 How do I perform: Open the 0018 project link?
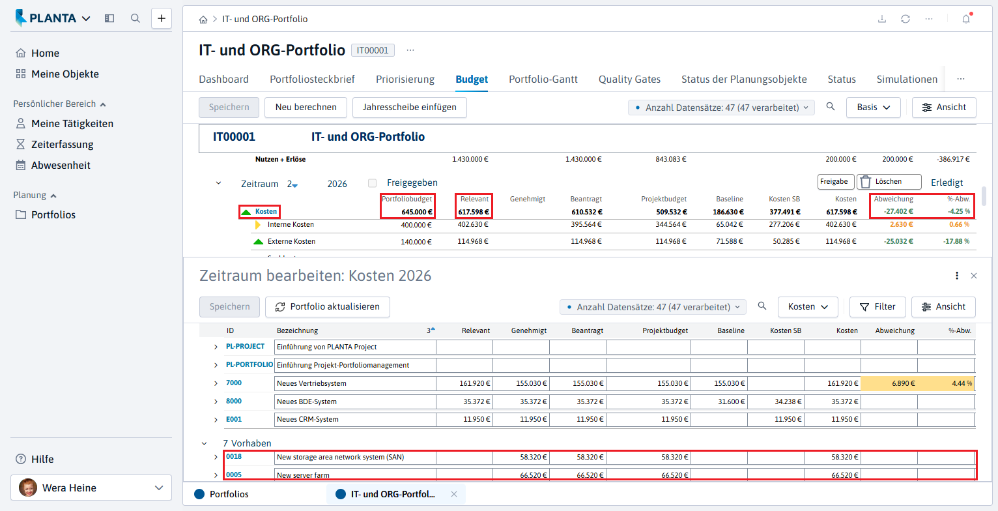click(234, 457)
